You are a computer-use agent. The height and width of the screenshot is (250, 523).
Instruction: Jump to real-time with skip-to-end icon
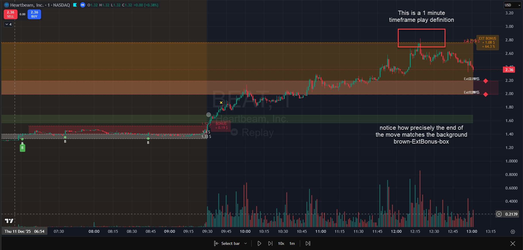tap(308, 243)
